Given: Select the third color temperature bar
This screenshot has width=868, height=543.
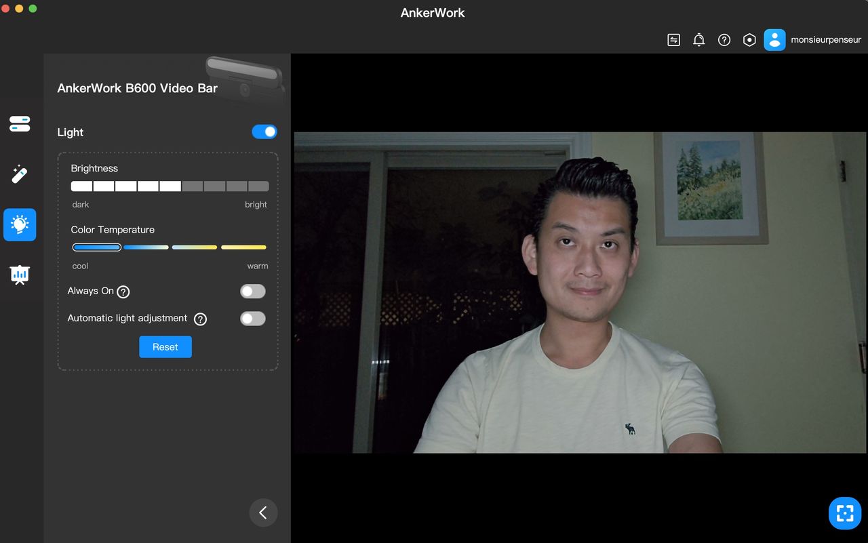Looking at the screenshot, I should [195, 247].
